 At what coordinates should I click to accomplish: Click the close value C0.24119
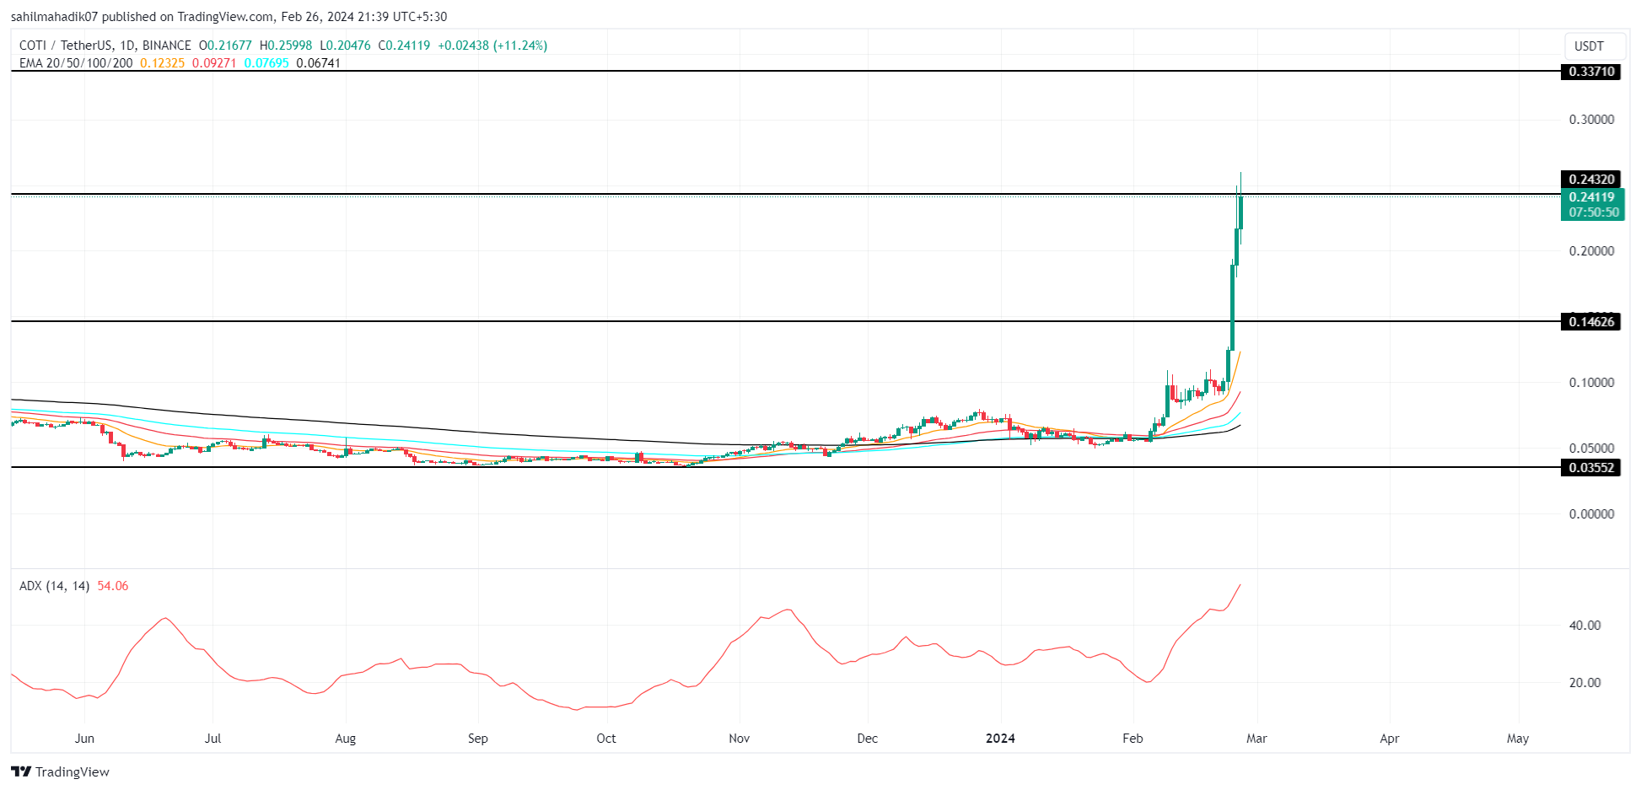coord(404,46)
